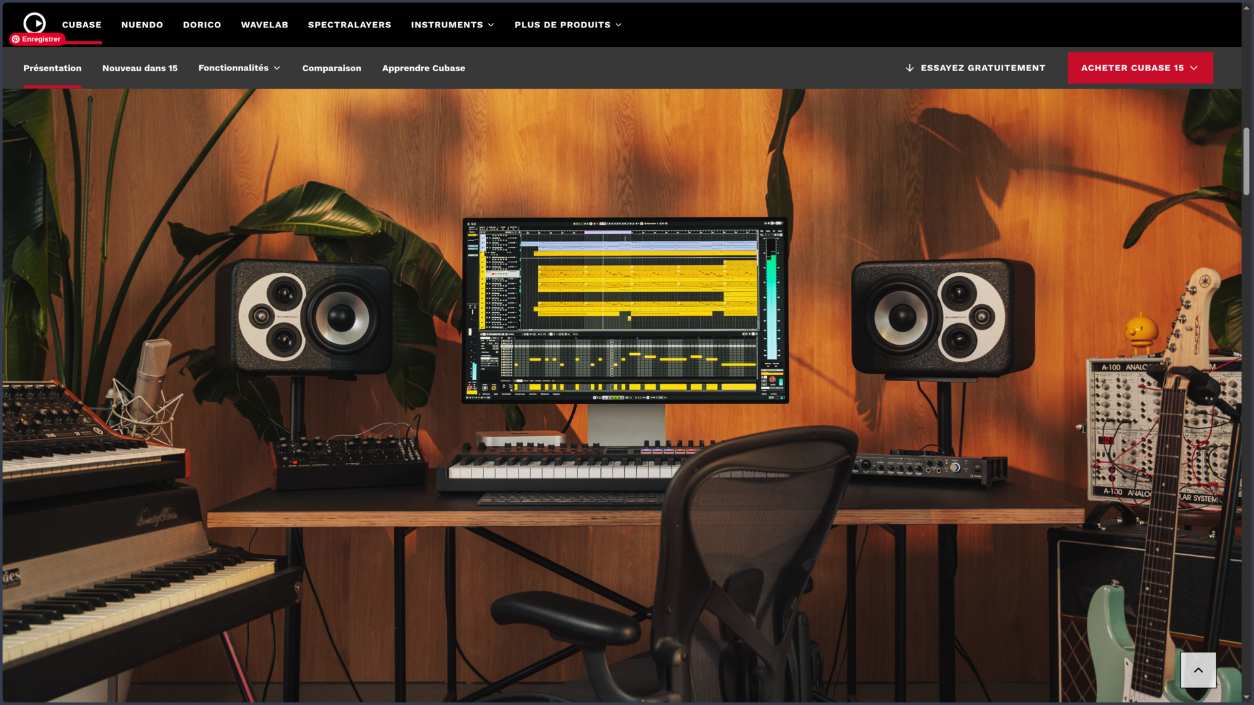Click the page vertical scrollbar thumb
1254x705 pixels.
pyautogui.click(x=1247, y=161)
